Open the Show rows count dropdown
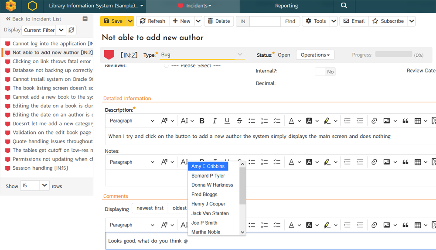 pyautogui.click(x=44, y=186)
